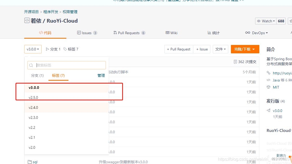Select the v2.1 tag
Image resolution: width=292 pixels, height=164 pixels.
[66, 138]
